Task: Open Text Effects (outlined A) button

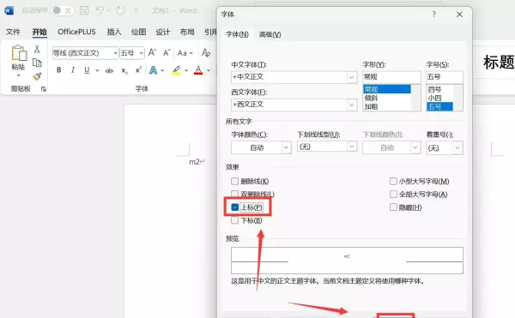Action: coord(153,69)
